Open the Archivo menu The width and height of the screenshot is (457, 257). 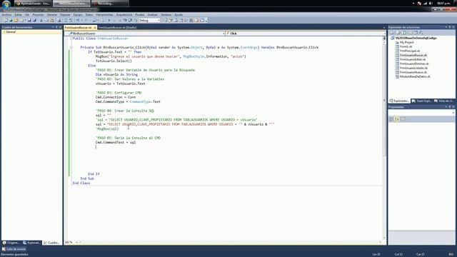click(6, 14)
